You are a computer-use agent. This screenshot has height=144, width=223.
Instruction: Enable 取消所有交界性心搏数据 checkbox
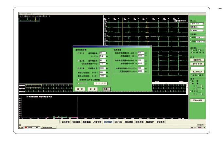click(x=78, y=80)
